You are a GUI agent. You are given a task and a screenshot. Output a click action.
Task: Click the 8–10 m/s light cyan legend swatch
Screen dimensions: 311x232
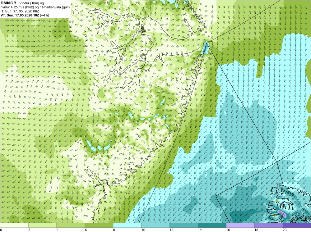tap(127, 225)
